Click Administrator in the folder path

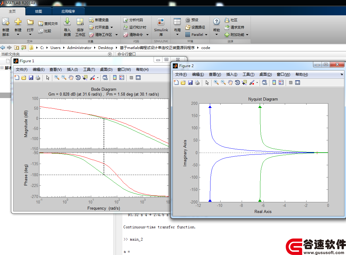tap(79, 48)
